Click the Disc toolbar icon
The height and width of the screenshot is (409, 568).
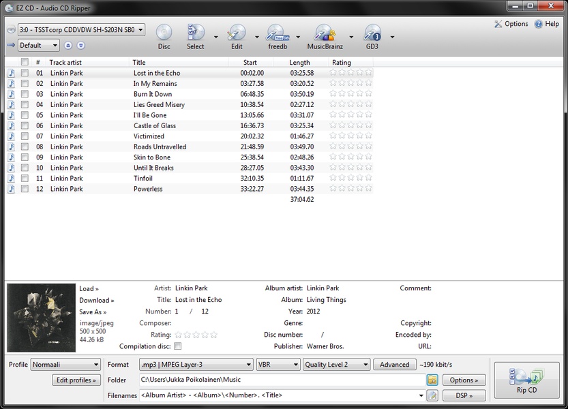pos(164,33)
